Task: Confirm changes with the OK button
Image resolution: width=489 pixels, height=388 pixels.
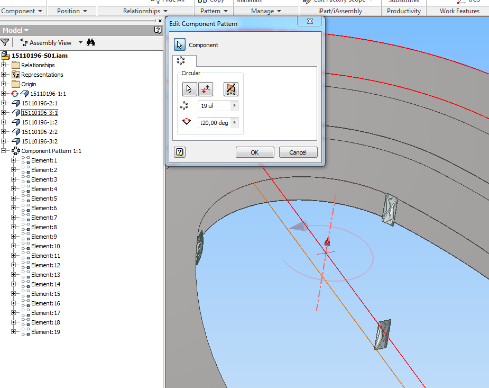Action: [255, 152]
